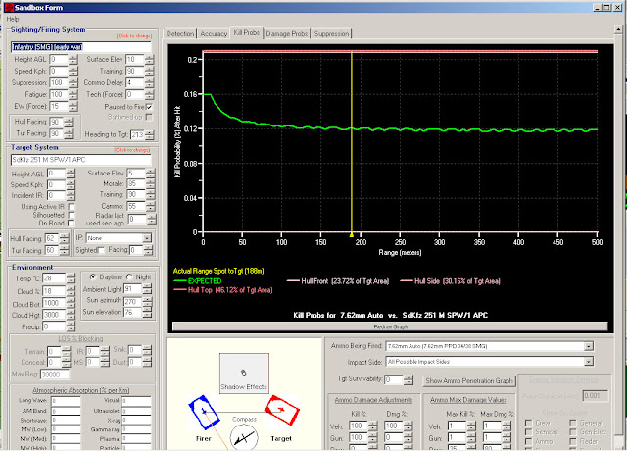The width and height of the screenshot is (627, 451).
Task: Click the EW (Force) spinner arrows
Action: (x=73, y=106)
